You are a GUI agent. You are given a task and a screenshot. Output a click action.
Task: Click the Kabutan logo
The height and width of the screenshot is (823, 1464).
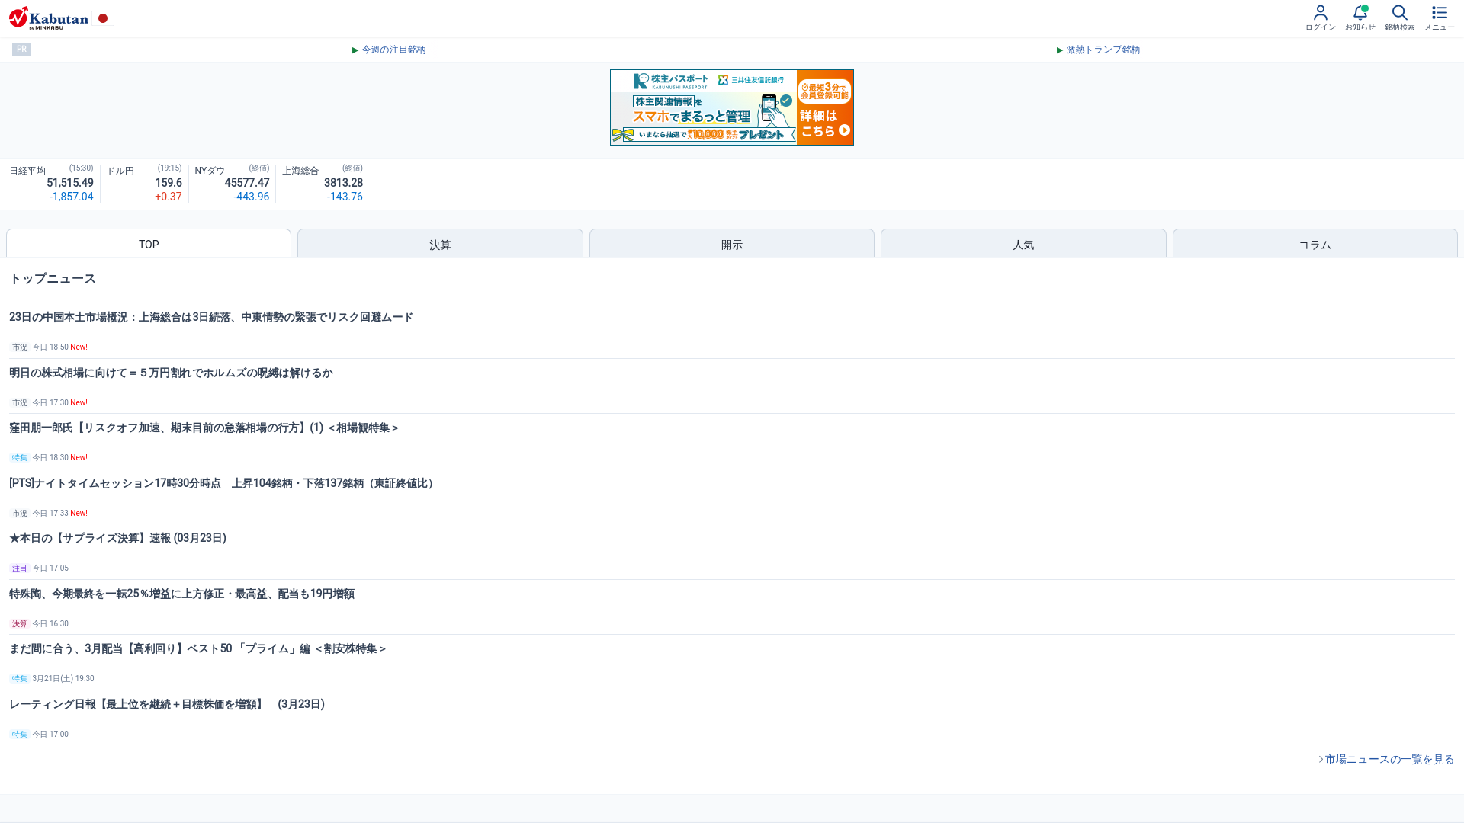(49, 18)
